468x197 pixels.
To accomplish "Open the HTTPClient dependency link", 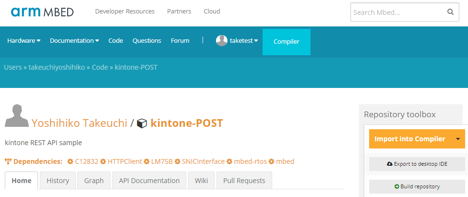I will point(125,162).
